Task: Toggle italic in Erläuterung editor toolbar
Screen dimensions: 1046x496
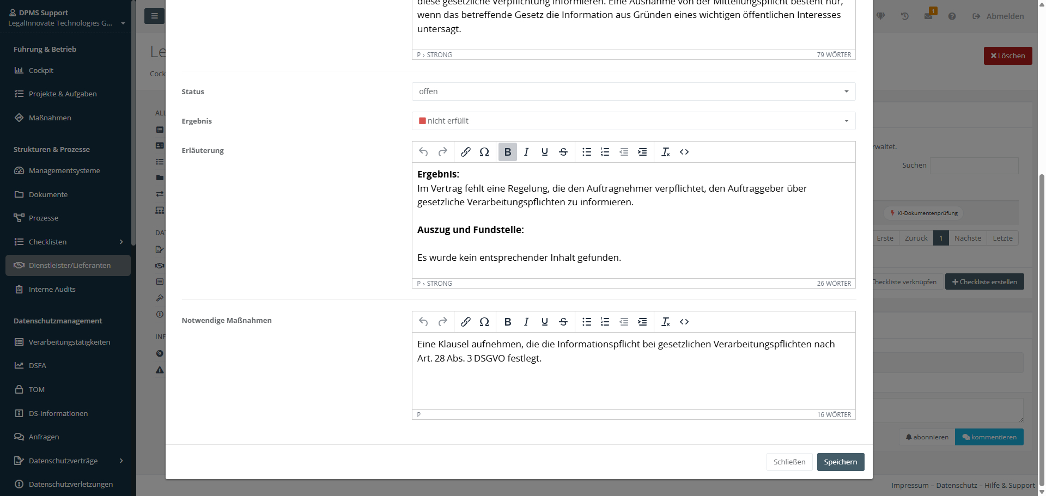Action: (x=526, y=152)
